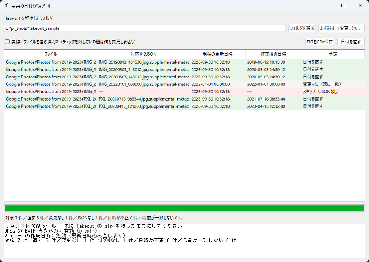The height and width of the screenshot is (262, 369).
Task: Enable the 実際にファイルを書き換える checkbox
Action: coord(7,42)
